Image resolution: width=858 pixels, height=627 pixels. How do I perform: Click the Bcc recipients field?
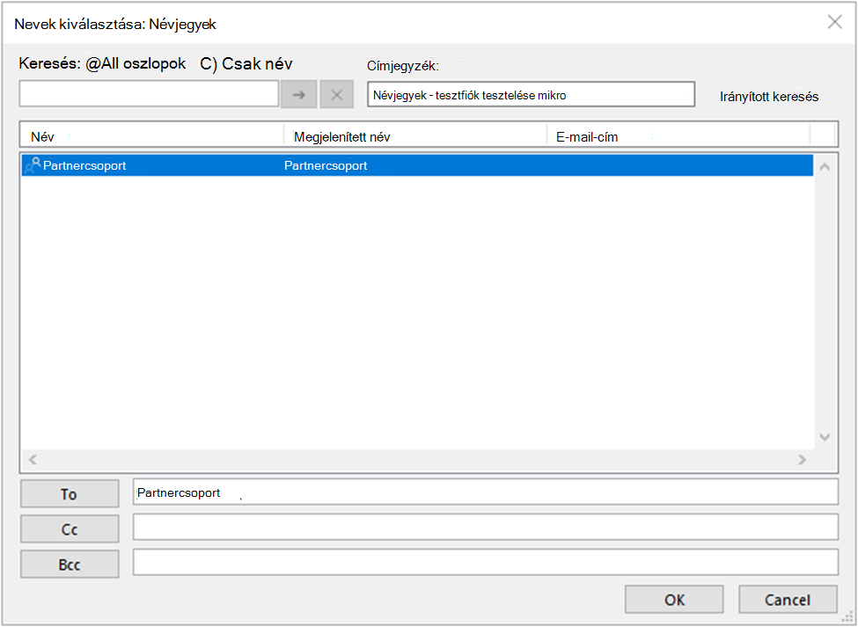[486, 562]
